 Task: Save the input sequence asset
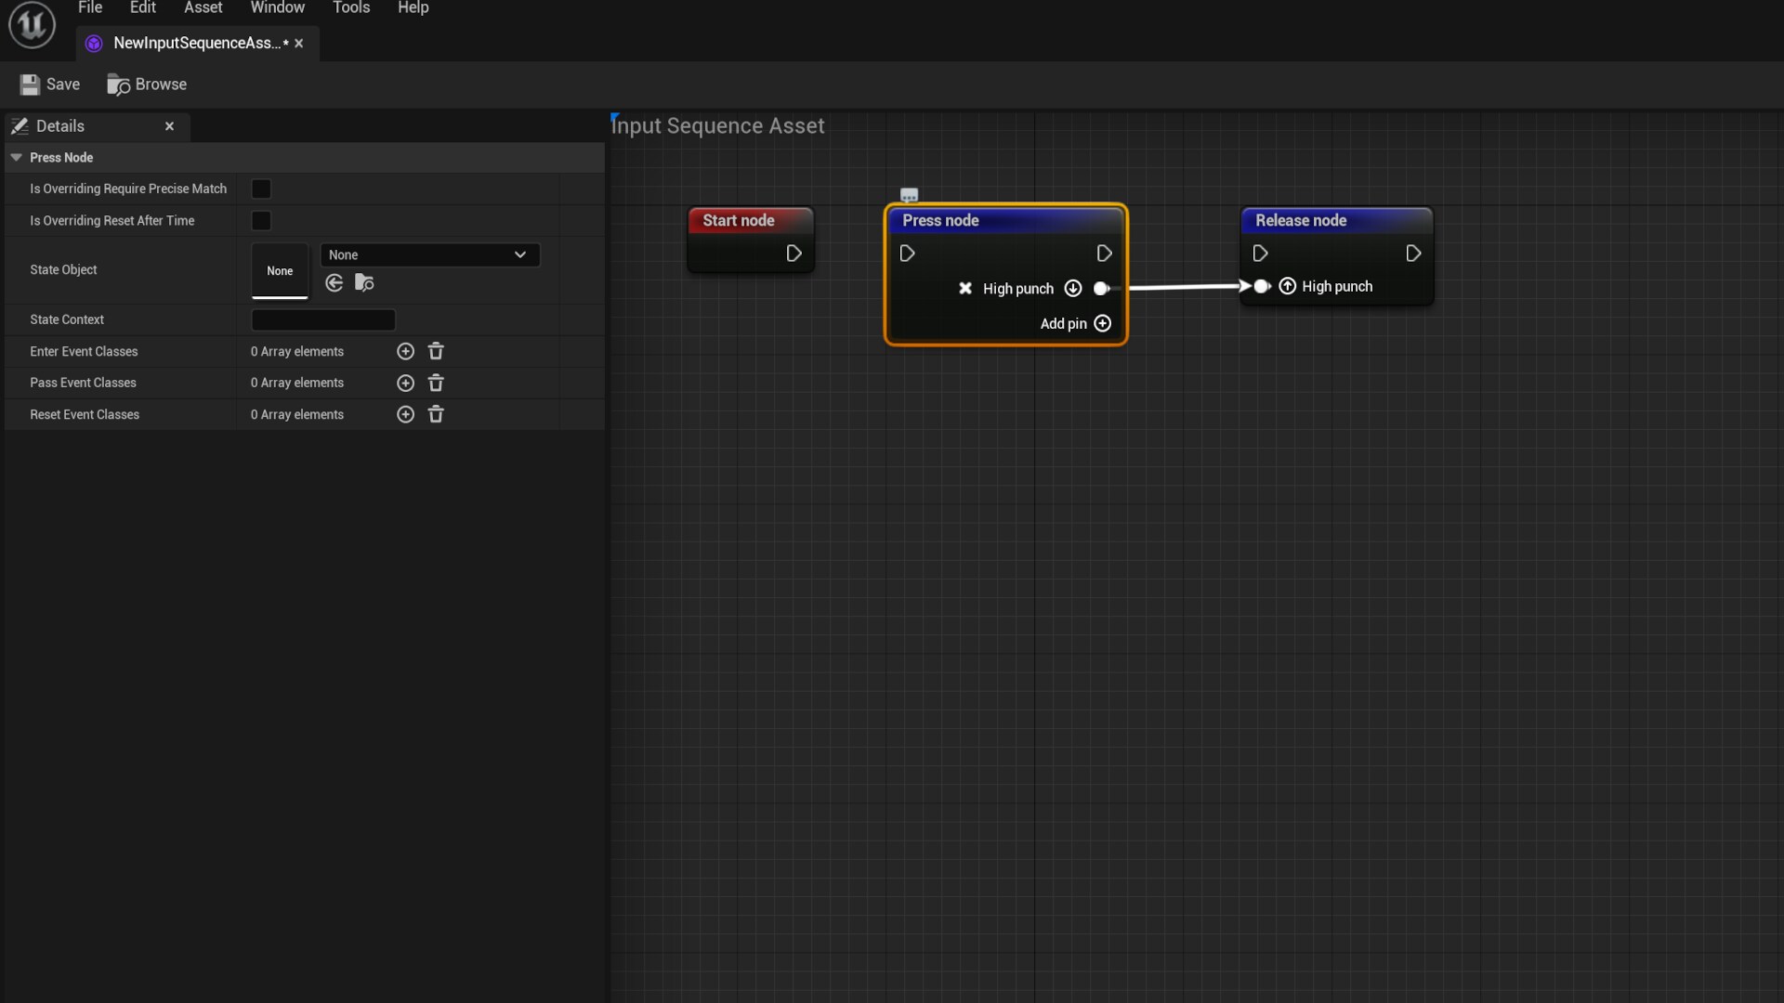pos(49,84)
